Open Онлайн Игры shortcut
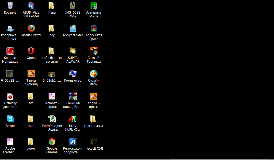 pos(94,74)
